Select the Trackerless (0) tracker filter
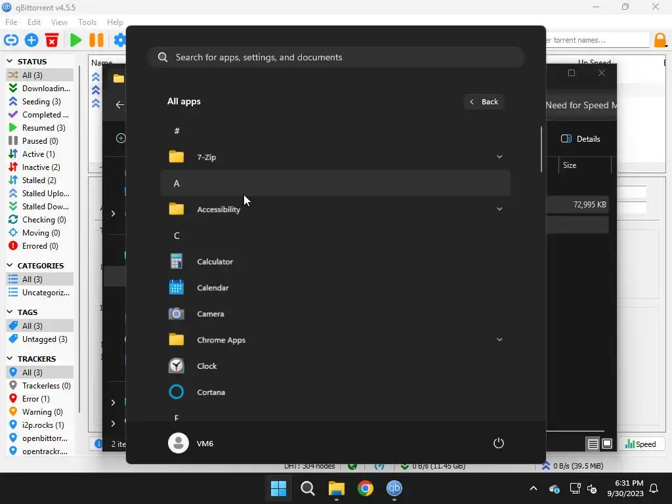The image size is (672, 504). [x=40, y=386]
